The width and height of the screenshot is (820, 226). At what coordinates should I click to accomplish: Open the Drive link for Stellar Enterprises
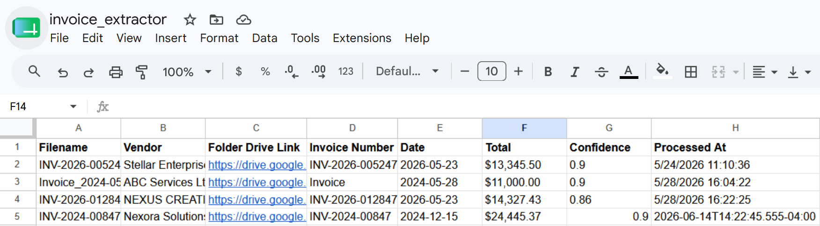(x=256, y=165)
